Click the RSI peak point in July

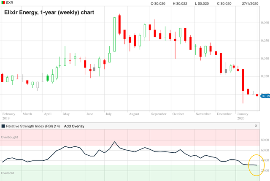click(114, 142)
